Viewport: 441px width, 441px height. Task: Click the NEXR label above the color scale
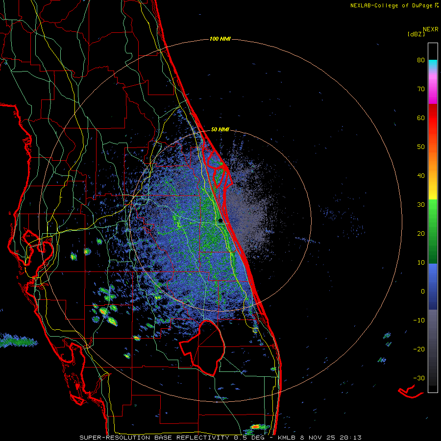tap(431, 29)
